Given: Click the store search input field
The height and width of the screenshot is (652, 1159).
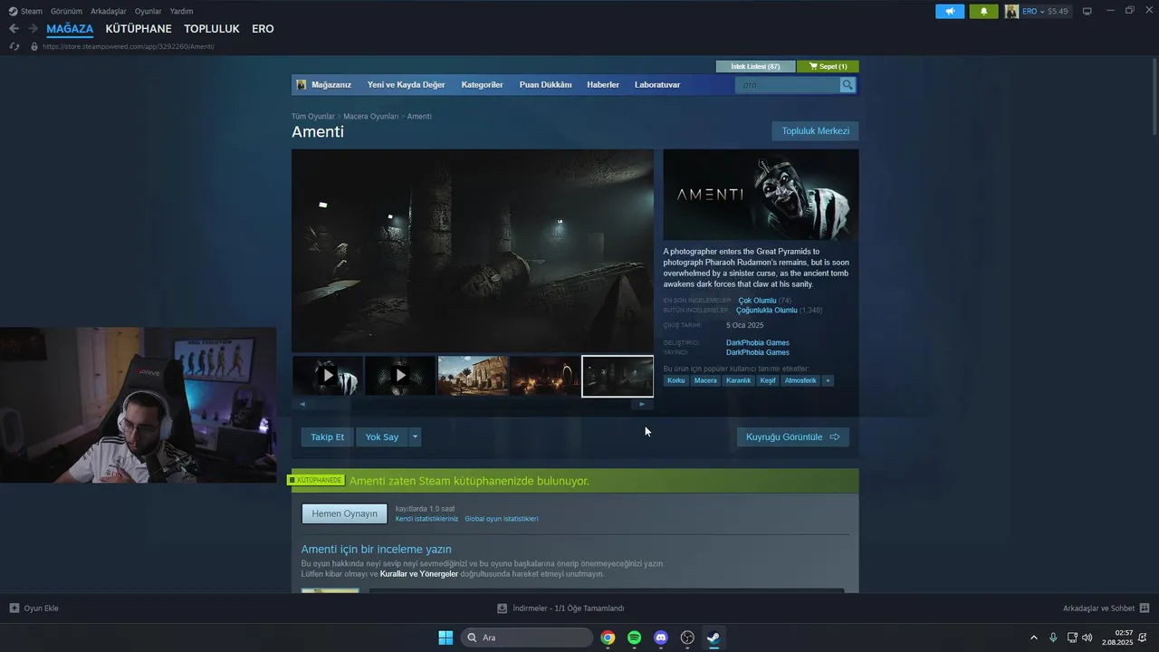Looking at the screenshot, I should click(788, 85).
